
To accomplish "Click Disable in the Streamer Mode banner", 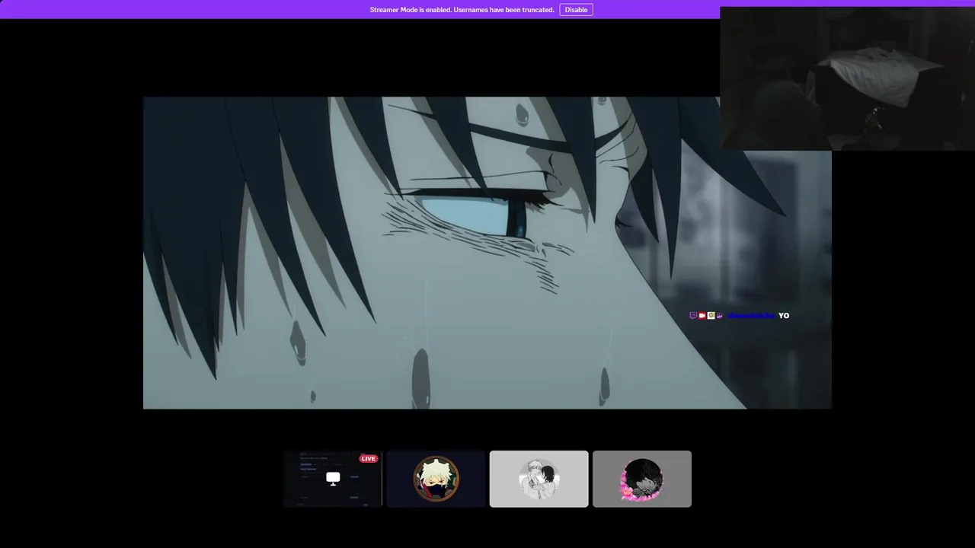I will 576,10.
